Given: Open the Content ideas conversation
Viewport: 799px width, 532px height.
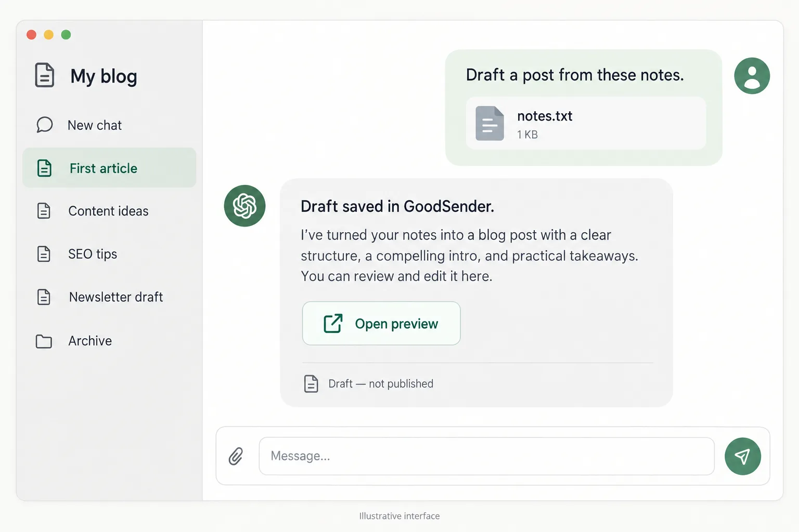Looking at the screenshot, I should click(108, 211).
